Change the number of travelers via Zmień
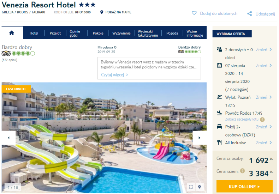This screenshot has width=279, height=194. click(x=264, y=50)
